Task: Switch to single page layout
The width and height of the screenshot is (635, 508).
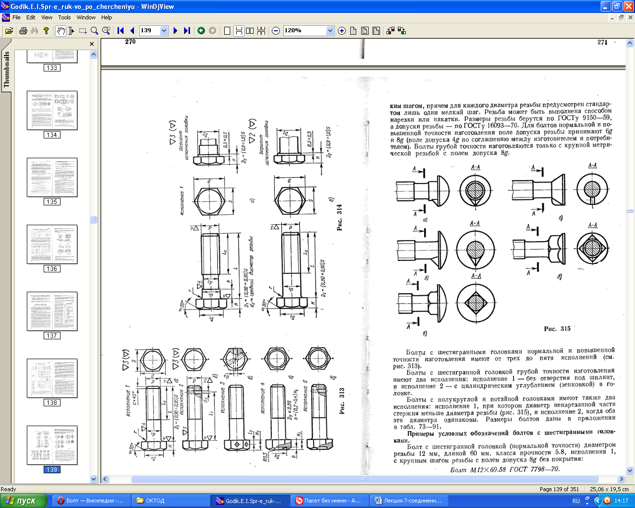Action: [x=227, y=31]
